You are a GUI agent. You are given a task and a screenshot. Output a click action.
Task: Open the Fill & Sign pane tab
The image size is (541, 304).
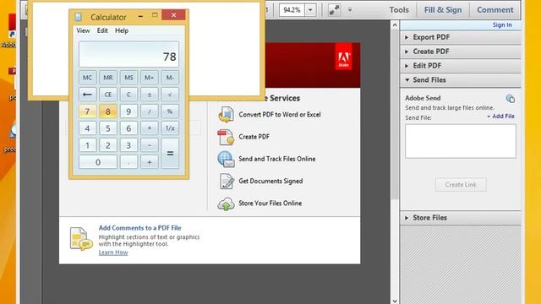click(x=443, y=10)
